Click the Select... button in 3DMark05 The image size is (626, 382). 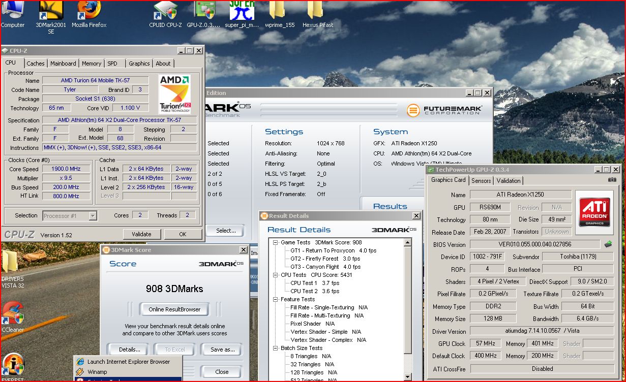pos(226,231)
